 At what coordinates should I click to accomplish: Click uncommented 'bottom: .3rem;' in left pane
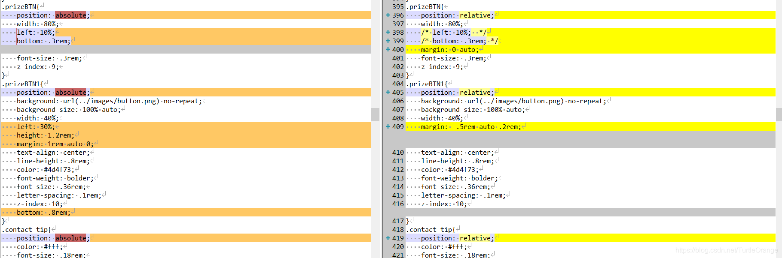(x=43, y=41)
